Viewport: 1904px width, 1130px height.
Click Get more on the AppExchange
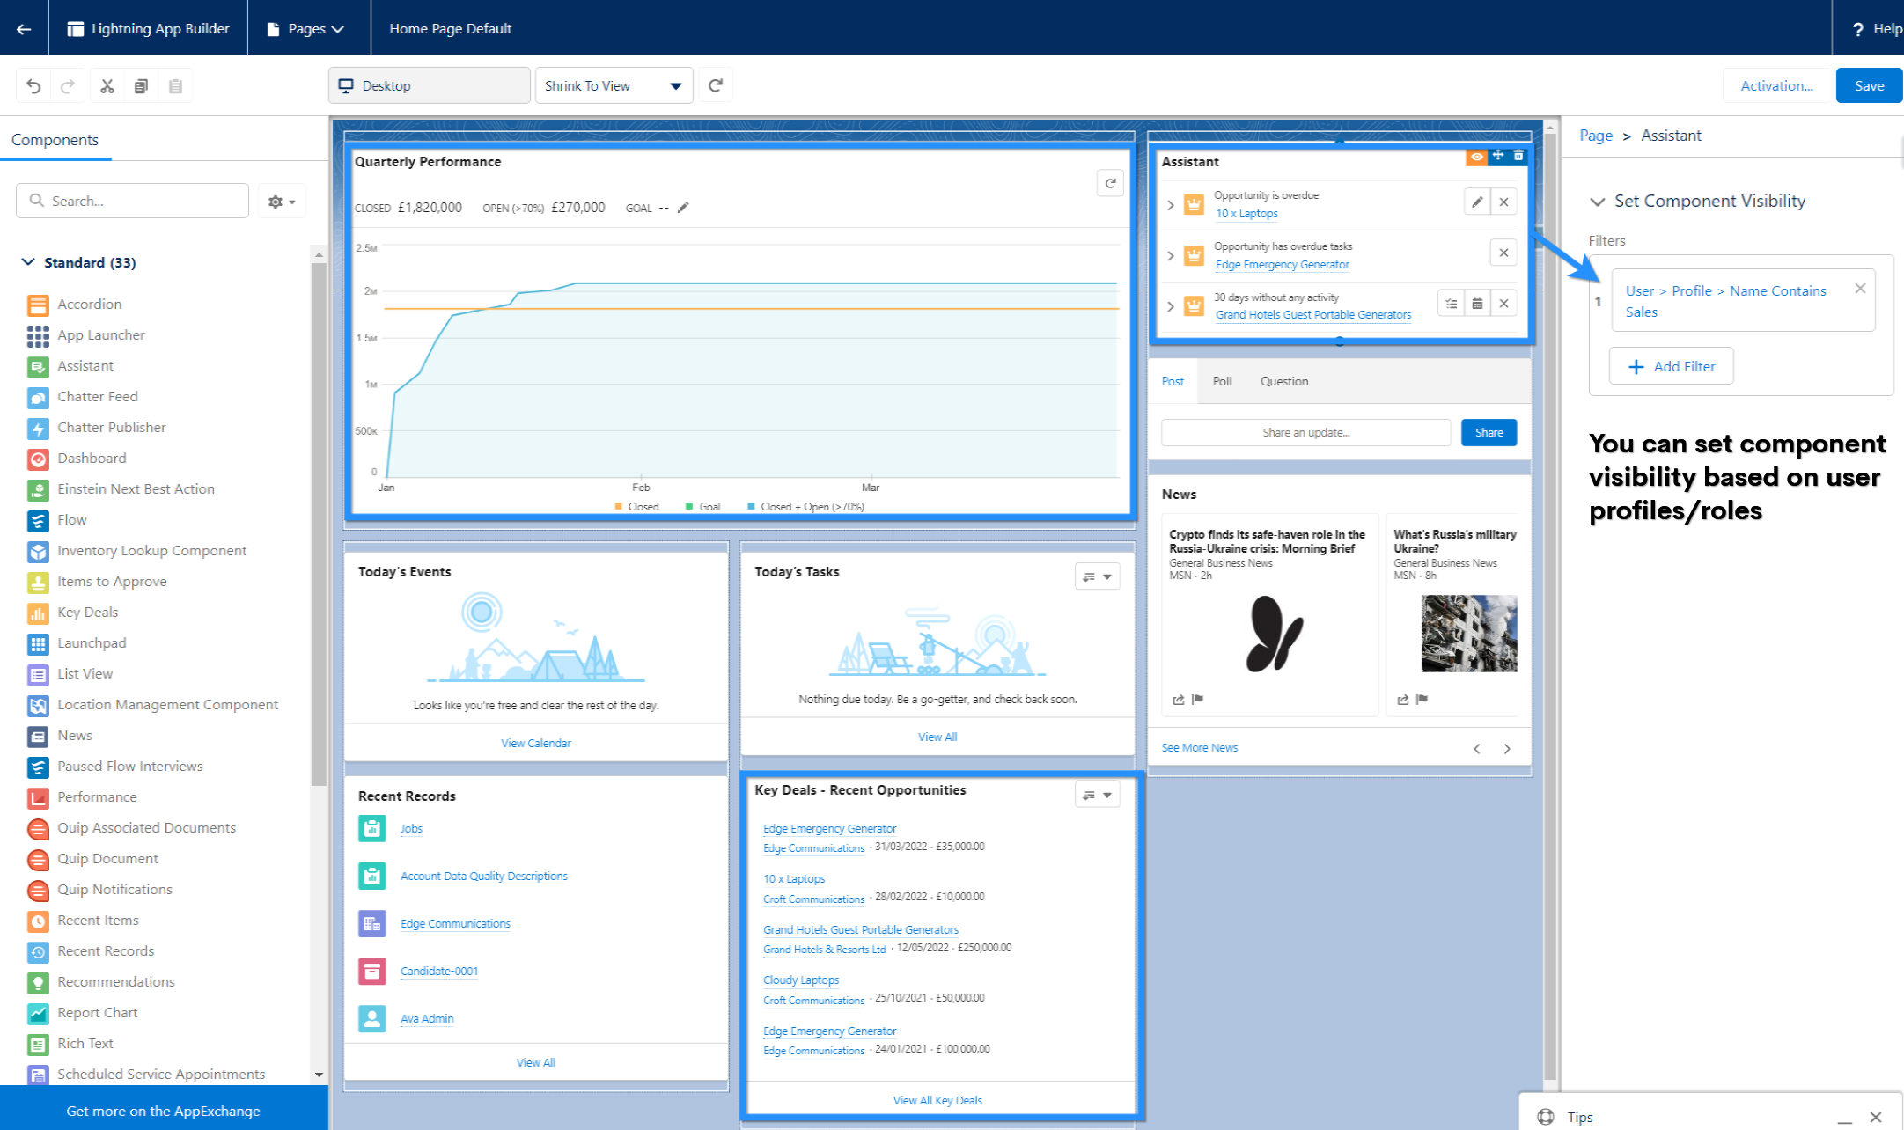pyautogui.click(x=164, y=1111)
